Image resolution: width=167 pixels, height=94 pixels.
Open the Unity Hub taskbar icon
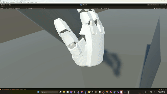(x=100, y=92)
